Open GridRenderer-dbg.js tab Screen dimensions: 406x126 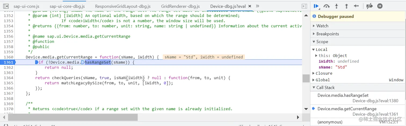180,6
